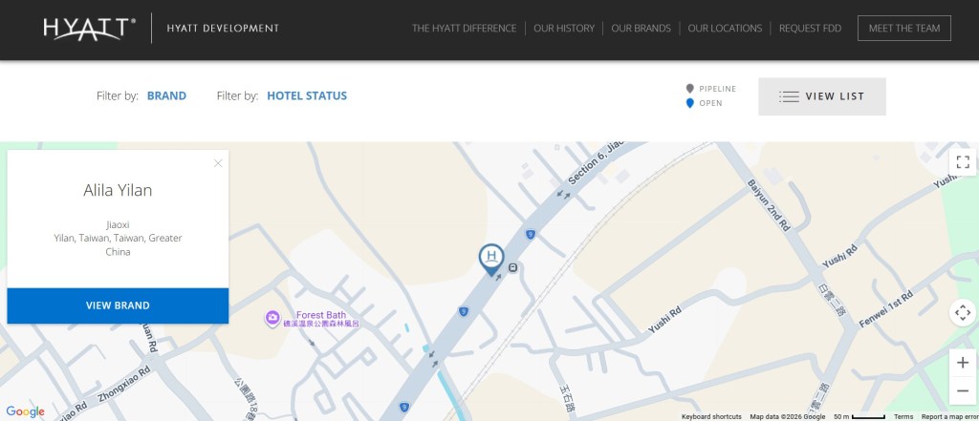Click the View Brand button
Viewport: 979px width, 421px height.
[118, 305]
